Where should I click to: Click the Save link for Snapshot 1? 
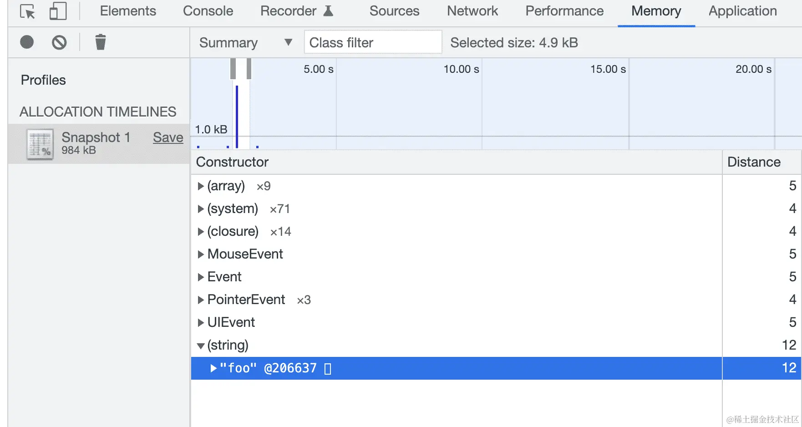click(x=168, y=137)
